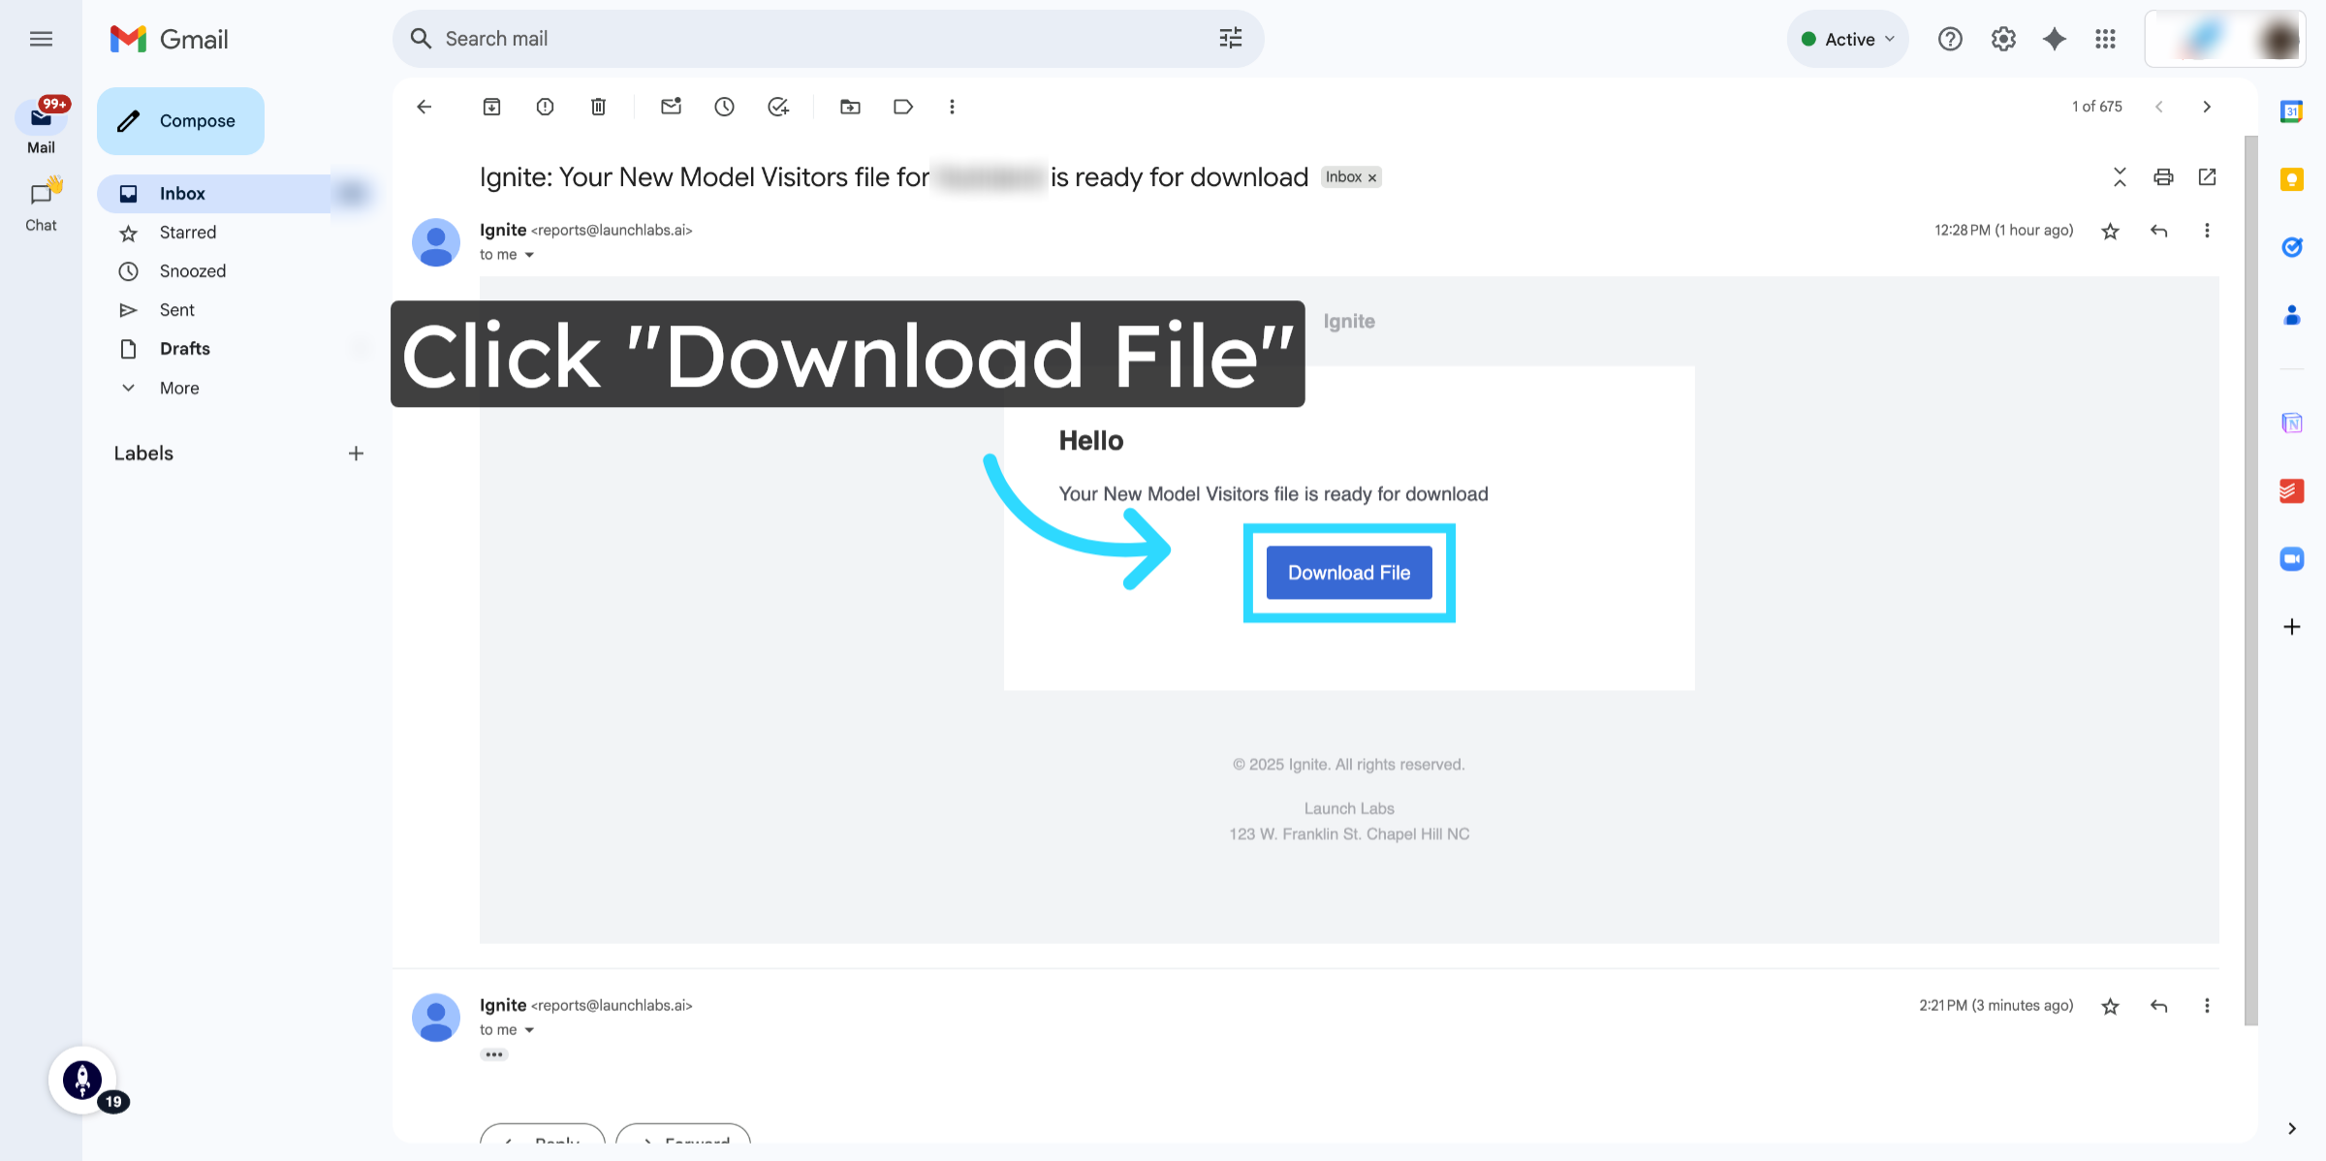Screen dimensions: 2326x1161
Task: Click the Add to Tasks icon
Action: tap(777, 107)
